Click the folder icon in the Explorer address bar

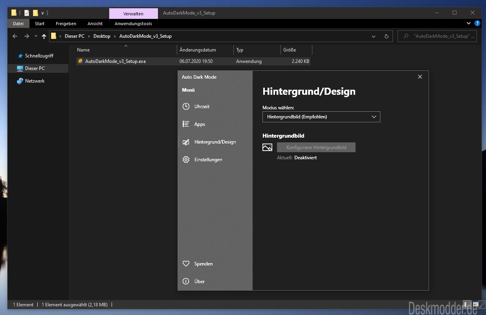(54, 36)
